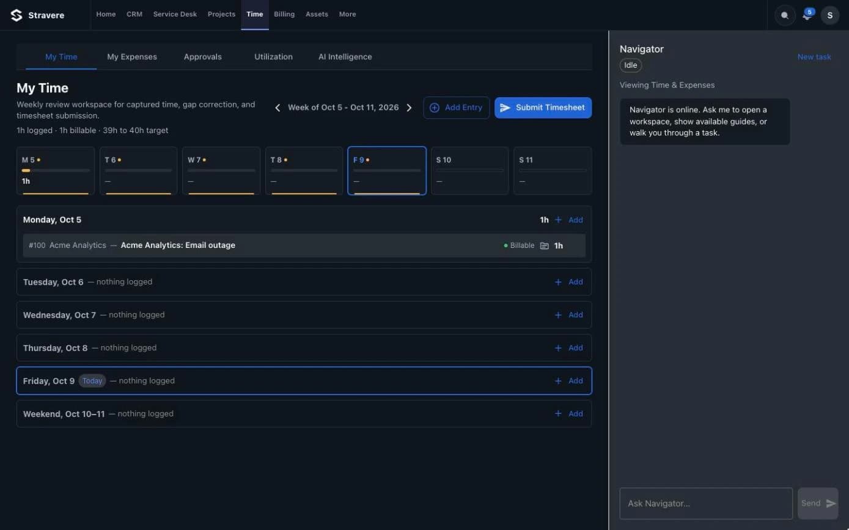Add time entry for Friday, Oct 9
Image resolution: width=849 pixels, height=530 pixels.
tap(568, 381)
